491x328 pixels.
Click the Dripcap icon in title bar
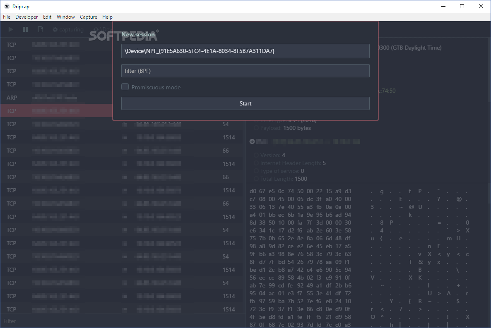(x=7, y=6)
